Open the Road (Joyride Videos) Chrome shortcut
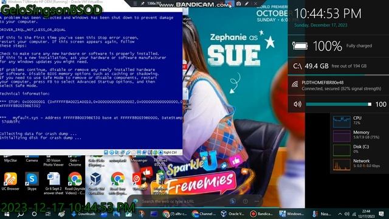The image size is (389, 219). pyautogui.click(x=75, y=184)
